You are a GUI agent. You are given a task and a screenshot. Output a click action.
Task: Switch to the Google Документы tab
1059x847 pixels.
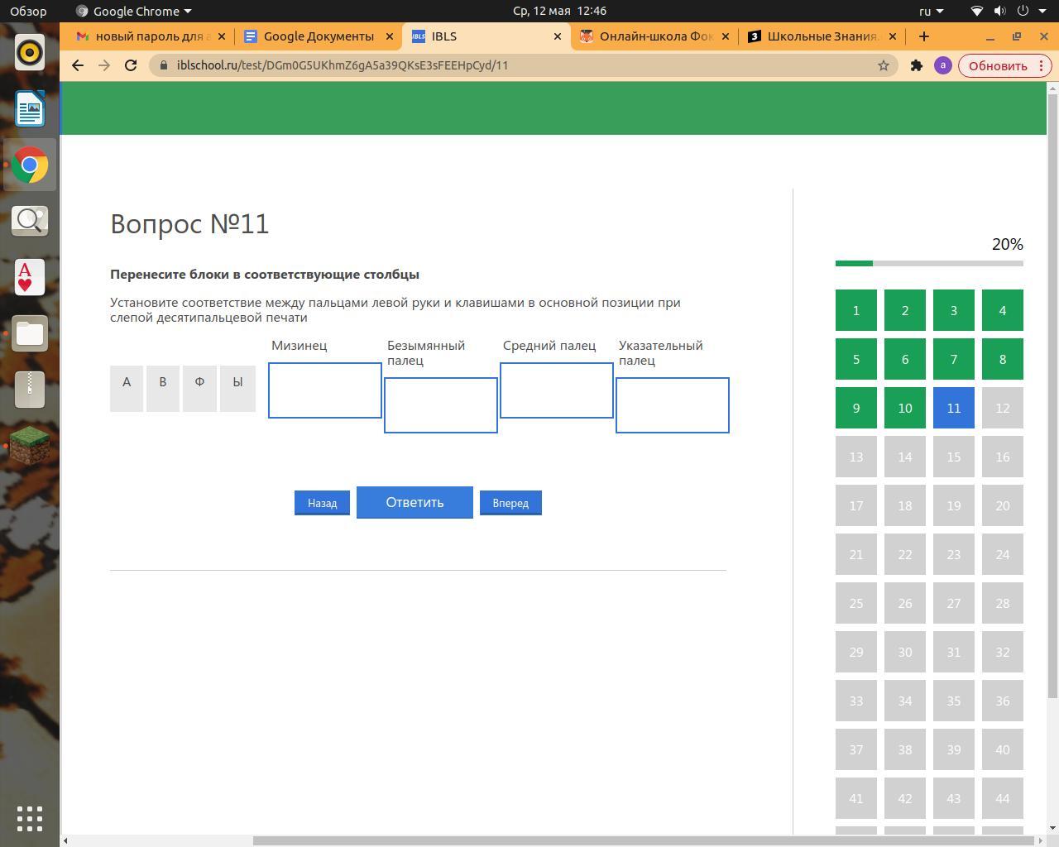pos(318,36)
